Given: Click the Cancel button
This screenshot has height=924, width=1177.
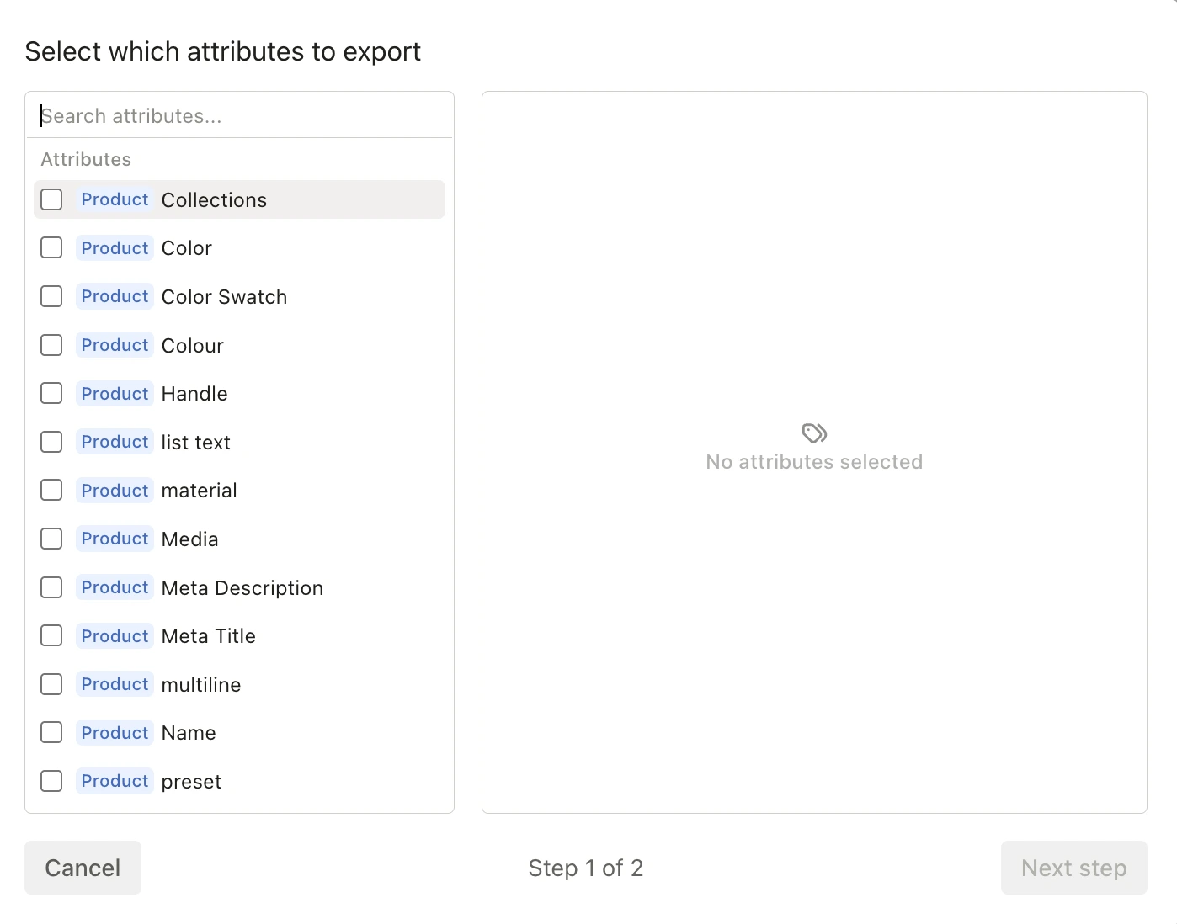Looking at the screenshot, I should [x=83, y=868].
